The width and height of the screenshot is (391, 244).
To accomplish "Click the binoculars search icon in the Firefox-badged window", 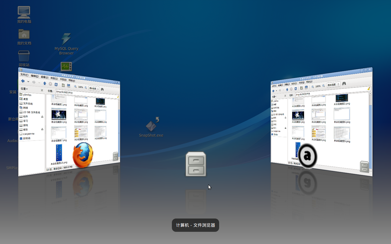I will pos(102,89).
